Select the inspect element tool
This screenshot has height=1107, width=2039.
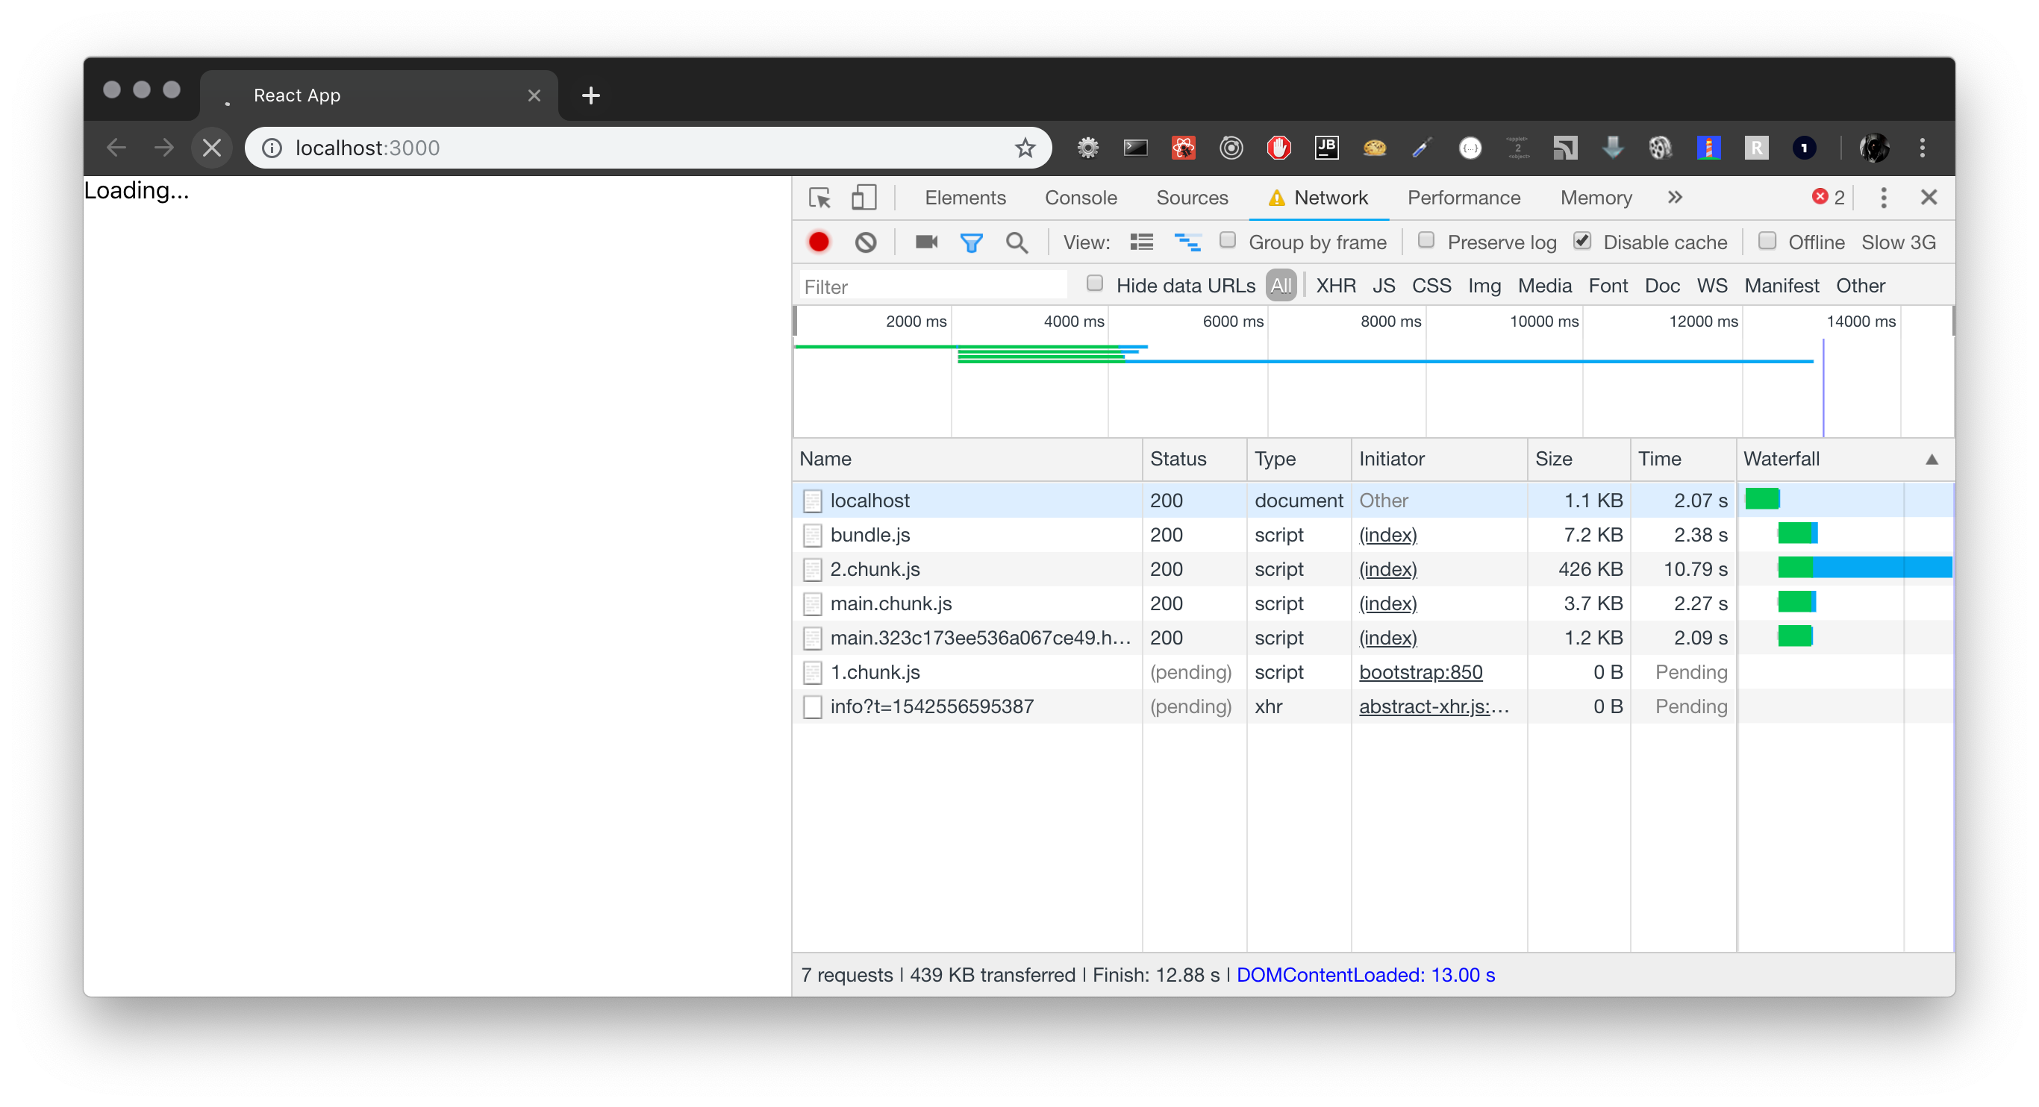(819, 198)
